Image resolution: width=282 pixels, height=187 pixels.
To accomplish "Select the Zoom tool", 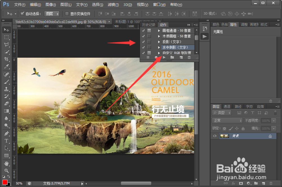I will coord(6,170).
